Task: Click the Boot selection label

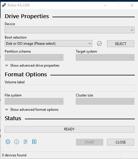Action: (15, 37)
